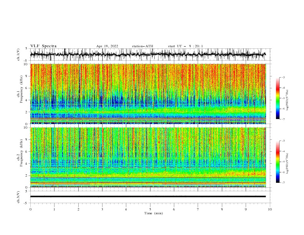This screenshot has width=304, height=235.
Task: Click time axis tick label "2"
Action: coord(78,209)
